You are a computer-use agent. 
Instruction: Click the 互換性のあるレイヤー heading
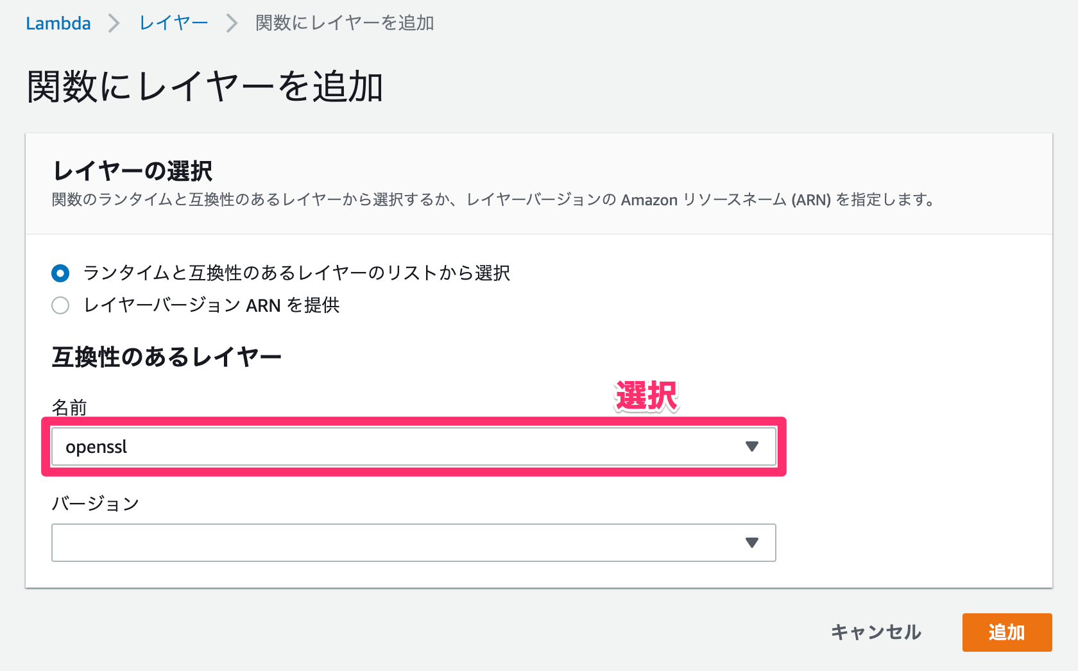pos(167,355)
